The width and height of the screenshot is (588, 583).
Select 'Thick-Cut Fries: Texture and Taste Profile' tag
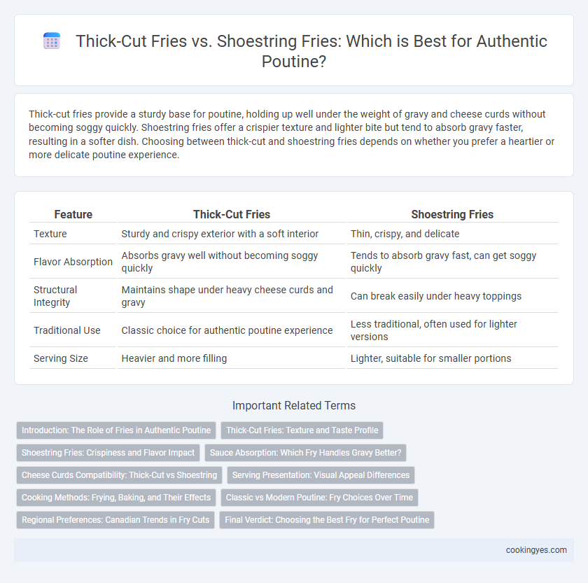(x=302, y=430)
